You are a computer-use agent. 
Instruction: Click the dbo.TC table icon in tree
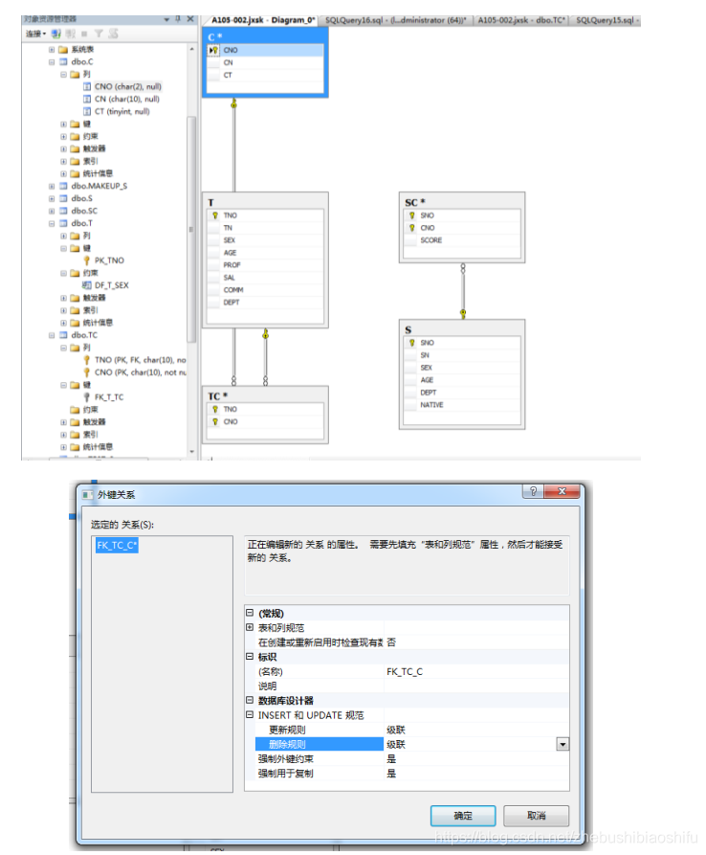click(x=63, y=335)
